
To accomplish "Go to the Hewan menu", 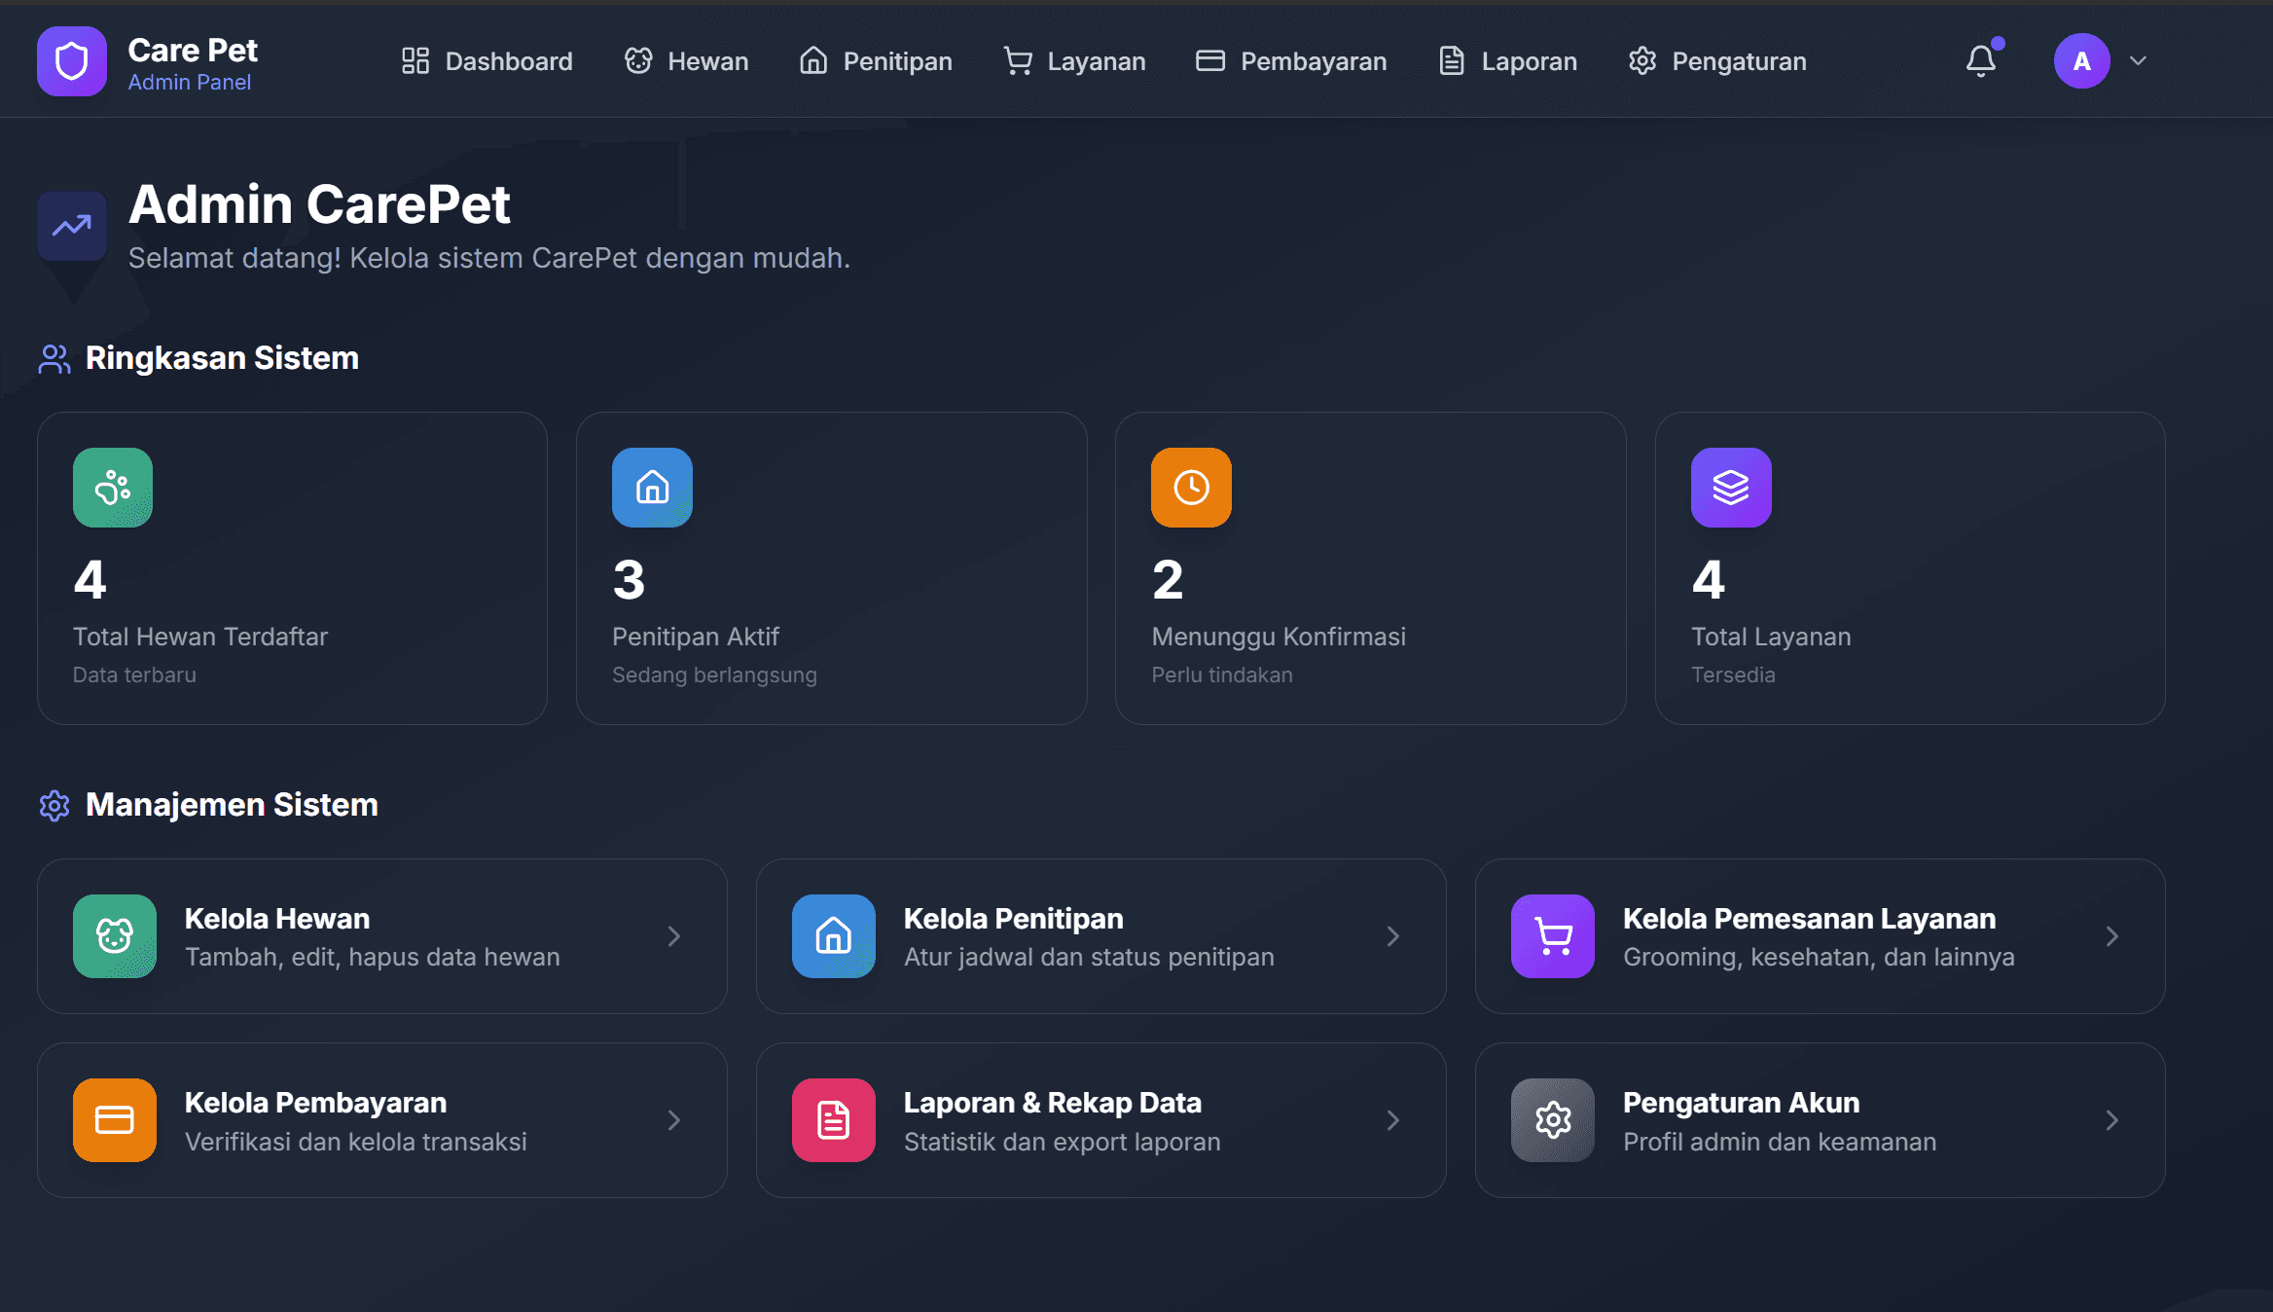I will [x=686, y=61].
